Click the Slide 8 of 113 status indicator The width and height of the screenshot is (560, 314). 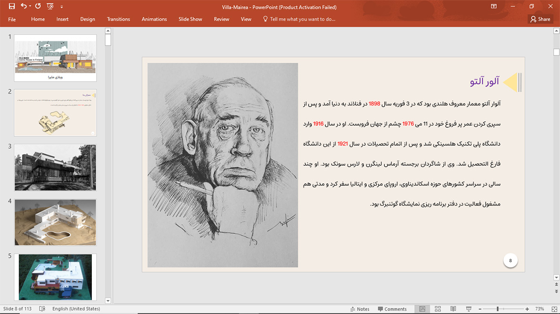18,309
